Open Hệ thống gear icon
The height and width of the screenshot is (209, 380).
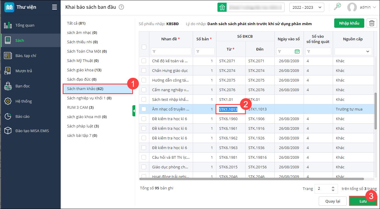[8, 101]
